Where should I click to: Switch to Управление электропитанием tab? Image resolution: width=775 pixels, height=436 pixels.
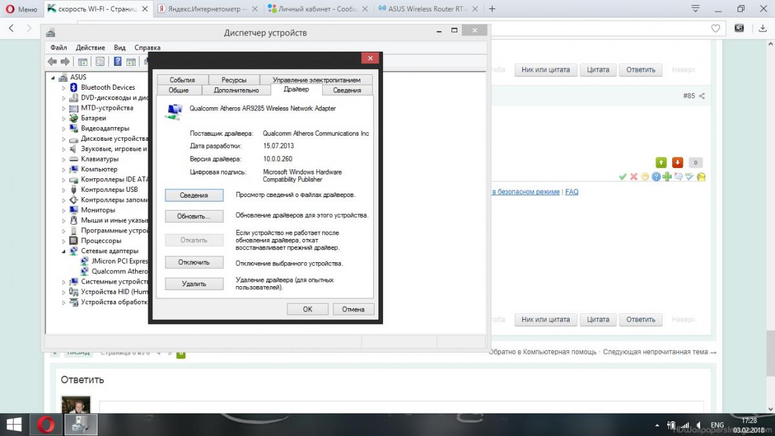coord(316,80)
